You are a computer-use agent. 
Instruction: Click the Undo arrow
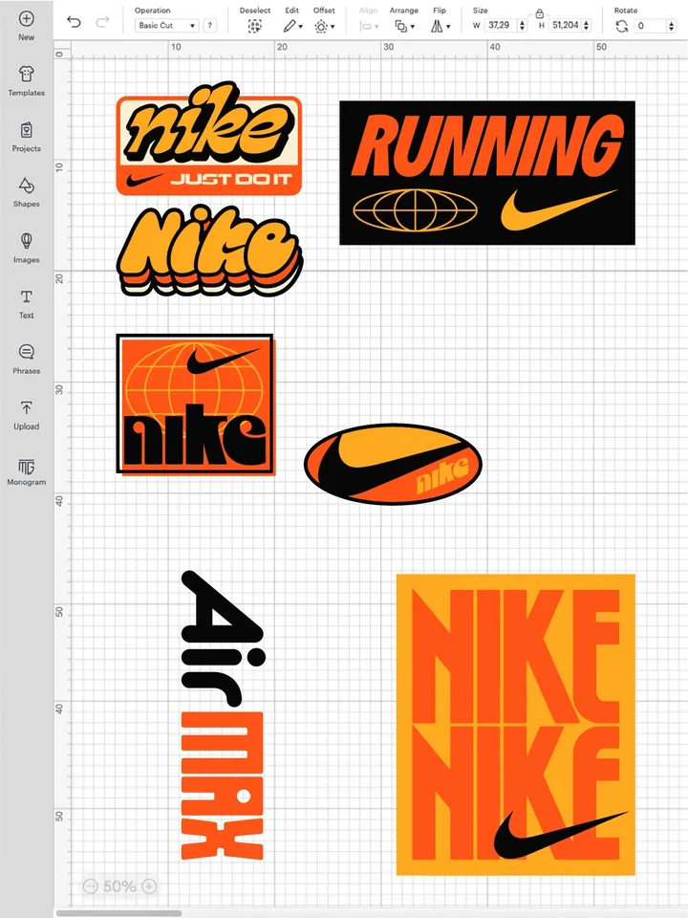tap(75, 21)
